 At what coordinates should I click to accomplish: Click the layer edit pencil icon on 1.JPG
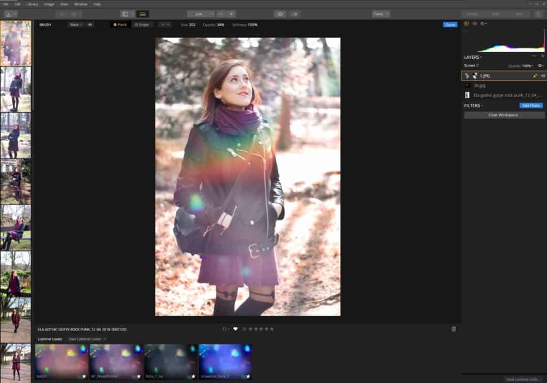(534, 76)
